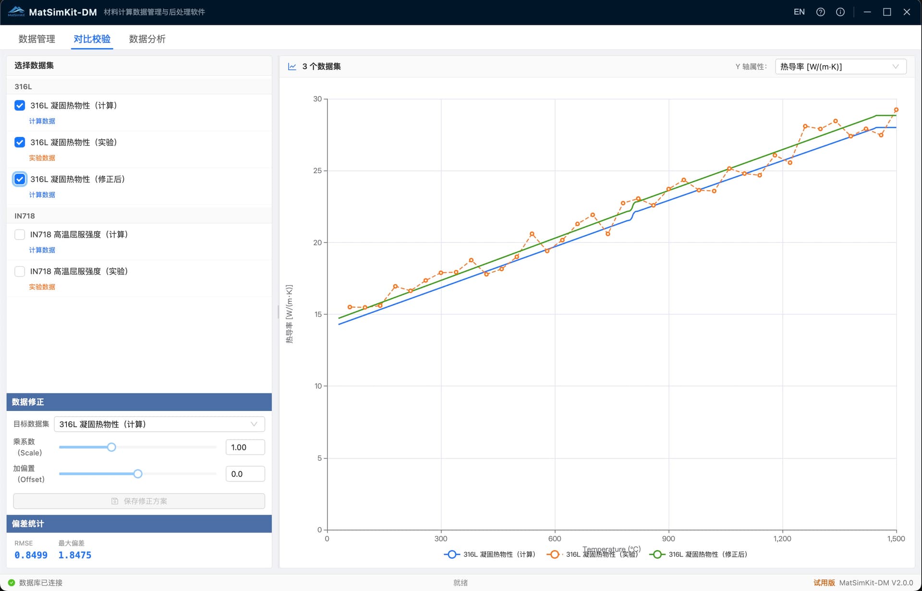The width and height of the screenshot is (922, 591).
Task: Toggle orange 实验 series legend marker
Action: (554, 554)
